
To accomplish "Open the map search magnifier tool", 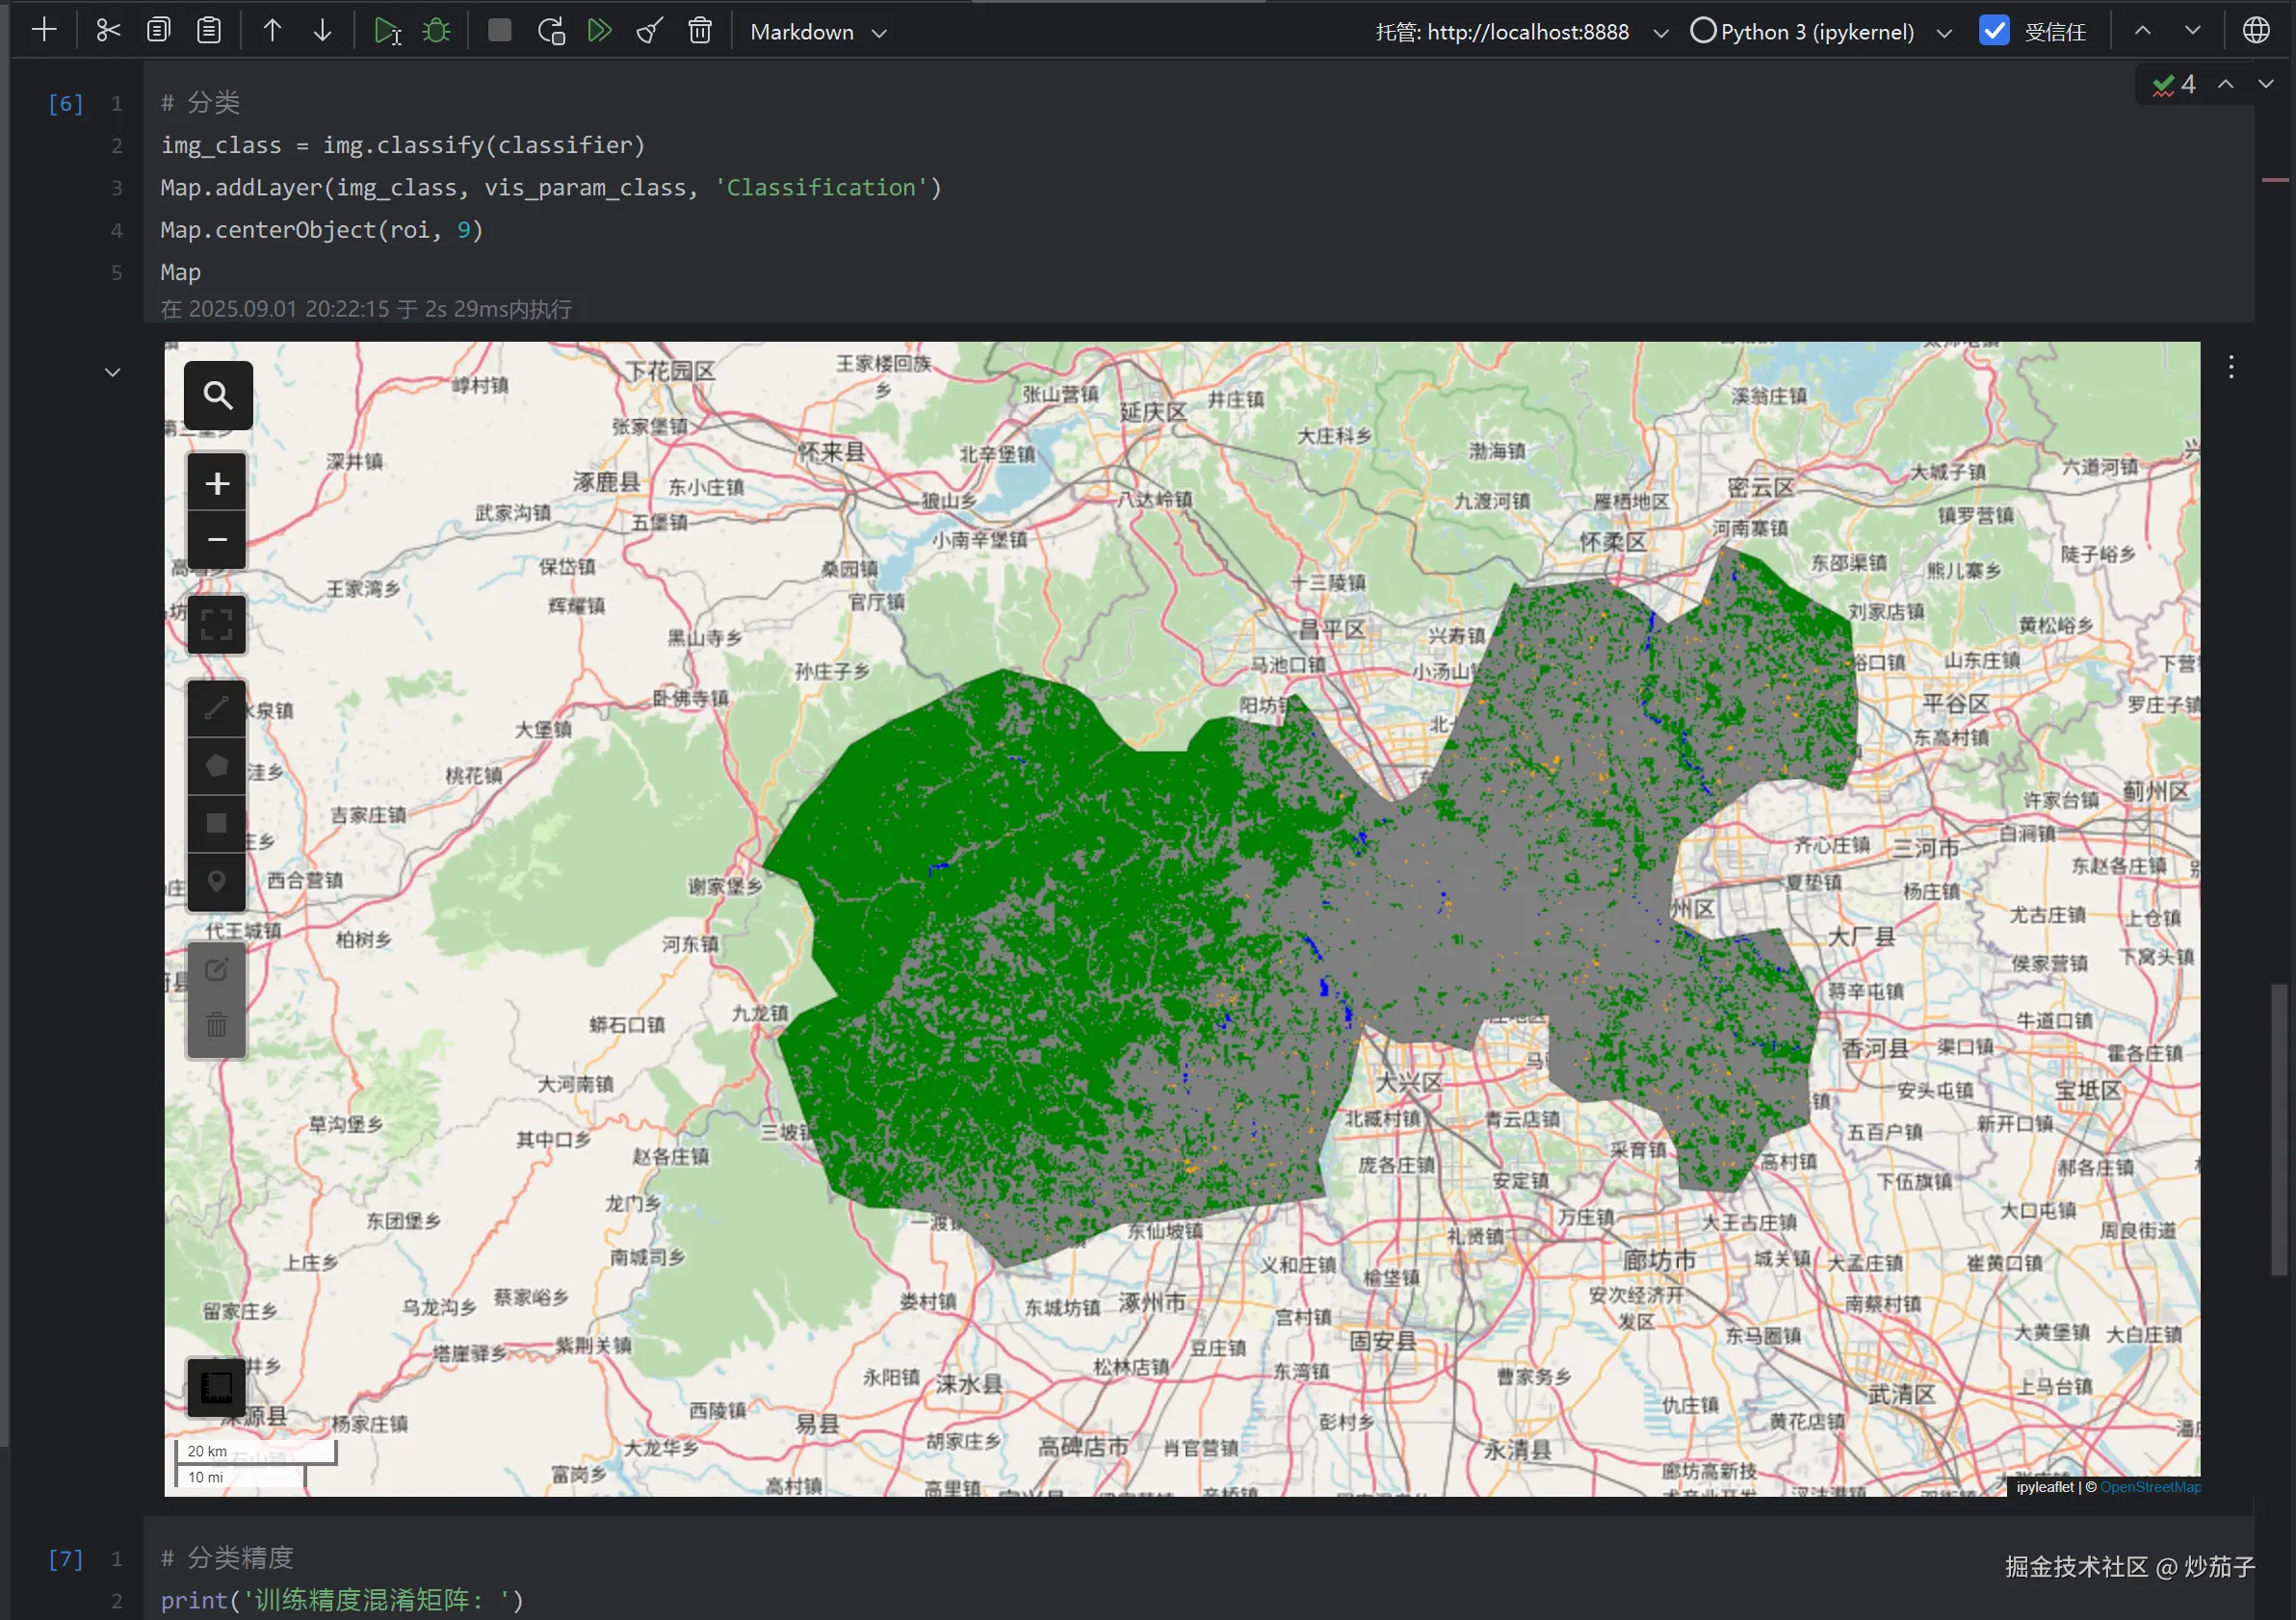I will tap(218, 396).
